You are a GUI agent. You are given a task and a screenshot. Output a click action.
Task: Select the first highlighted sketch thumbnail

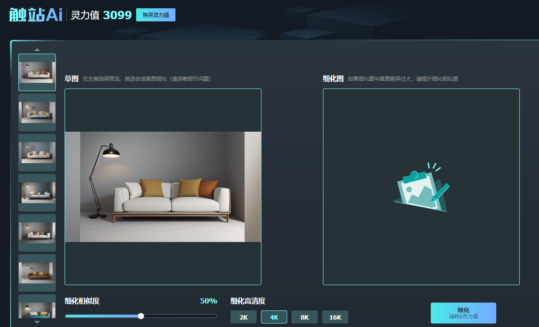37,72
